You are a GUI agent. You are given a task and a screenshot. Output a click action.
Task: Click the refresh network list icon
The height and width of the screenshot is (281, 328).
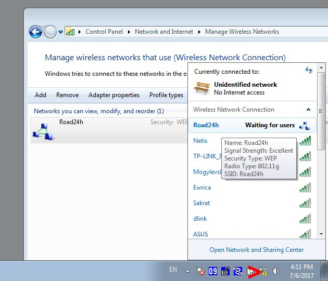click(x=309, y=70)
